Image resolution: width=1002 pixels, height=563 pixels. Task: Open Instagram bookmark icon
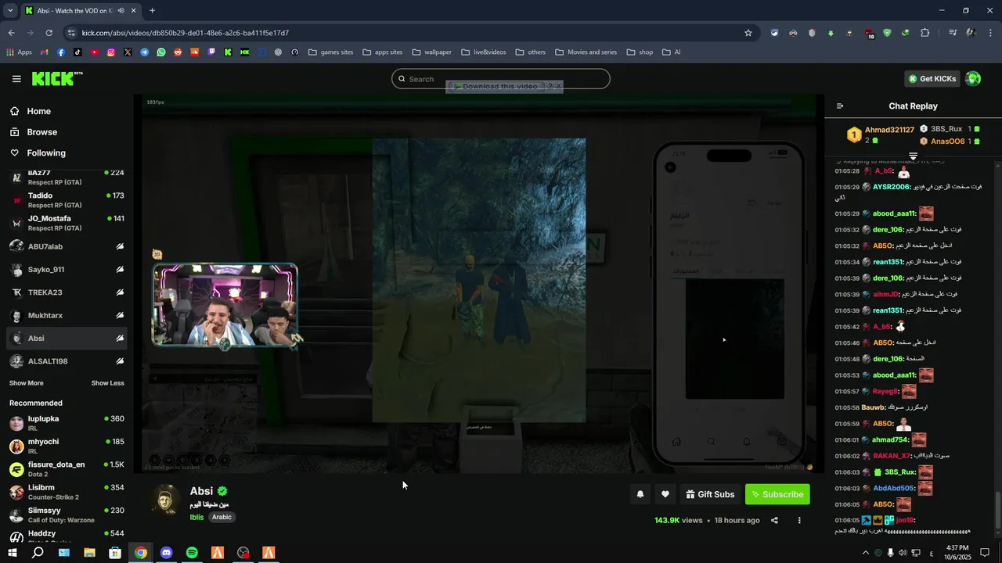(x=111, y=52)
